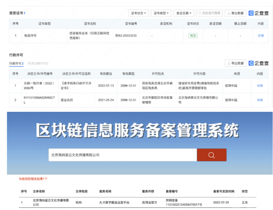The width and height of the screenshot is (273, 210).
Task: Click the filing number 京网信备 cell
Action: click(184, 203)
